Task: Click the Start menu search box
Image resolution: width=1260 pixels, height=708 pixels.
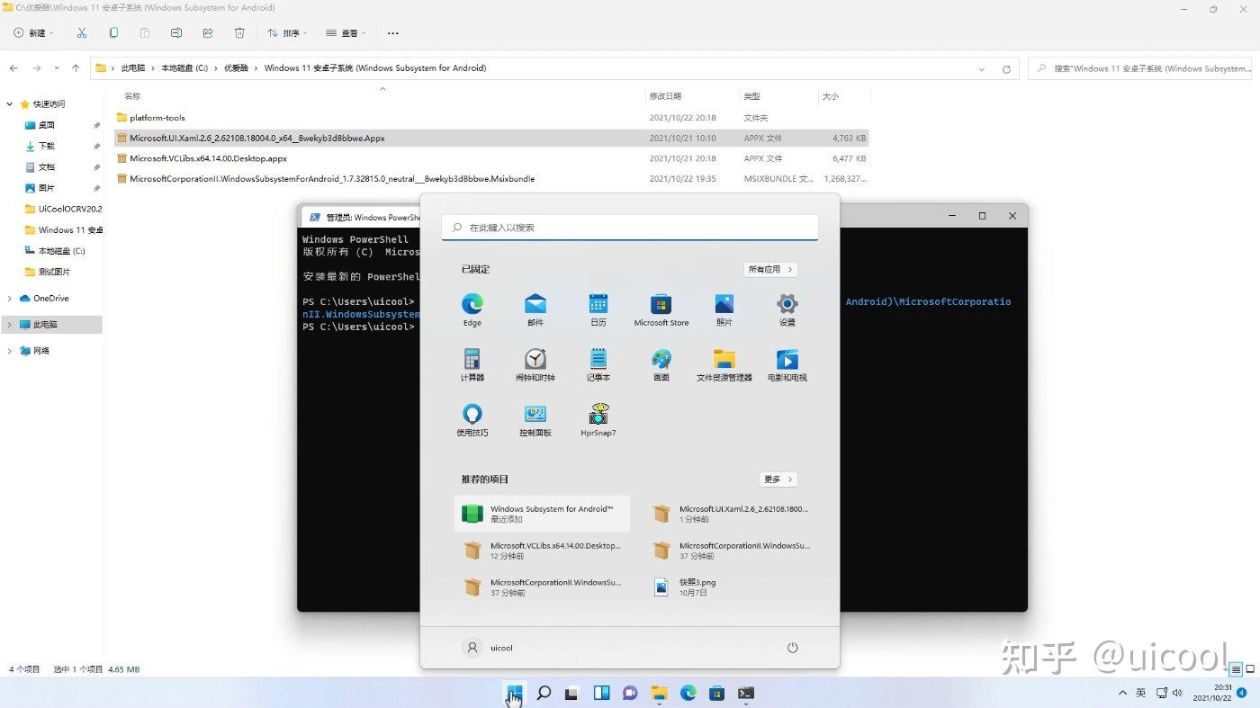Action: (x=630, y=228)
